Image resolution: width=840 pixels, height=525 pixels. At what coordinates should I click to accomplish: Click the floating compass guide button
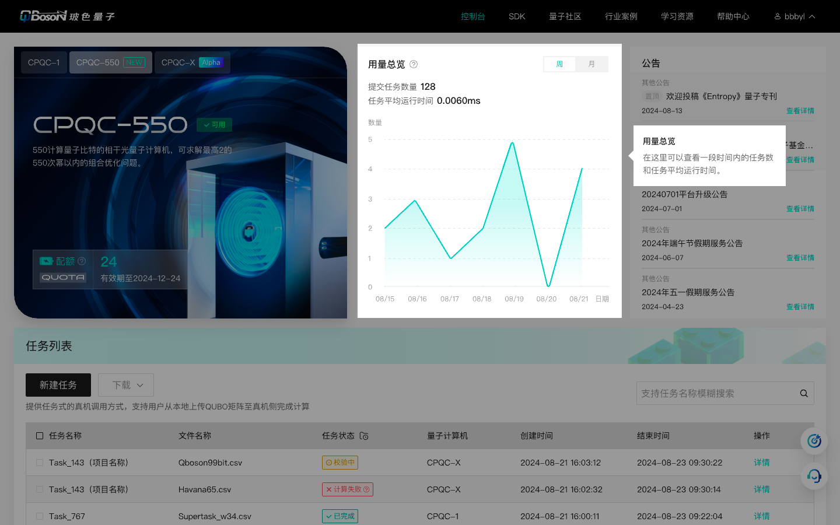point(814,441)
